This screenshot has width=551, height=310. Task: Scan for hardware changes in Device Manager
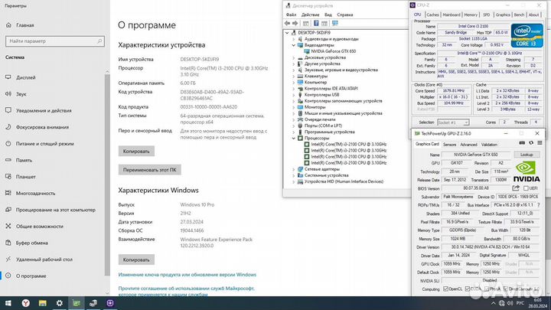[335, 23]
